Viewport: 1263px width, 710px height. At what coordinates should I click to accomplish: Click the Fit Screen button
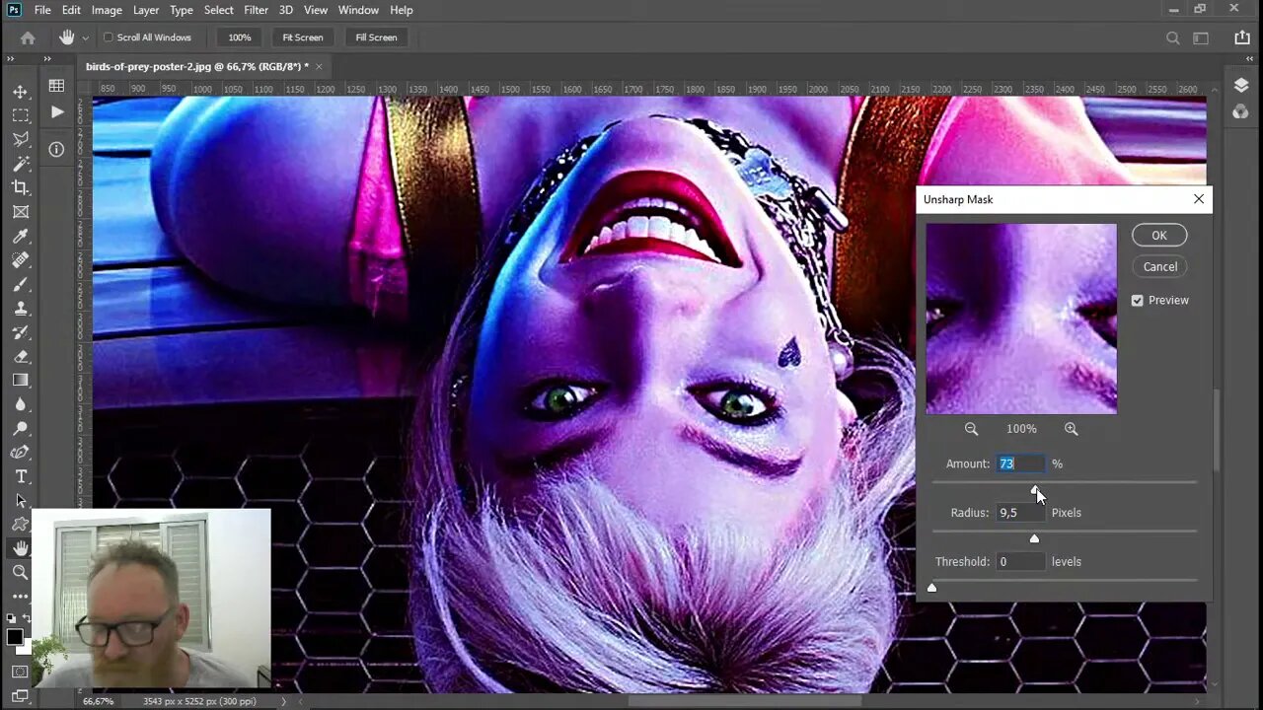pyautogui.click(x=303, y=37)
